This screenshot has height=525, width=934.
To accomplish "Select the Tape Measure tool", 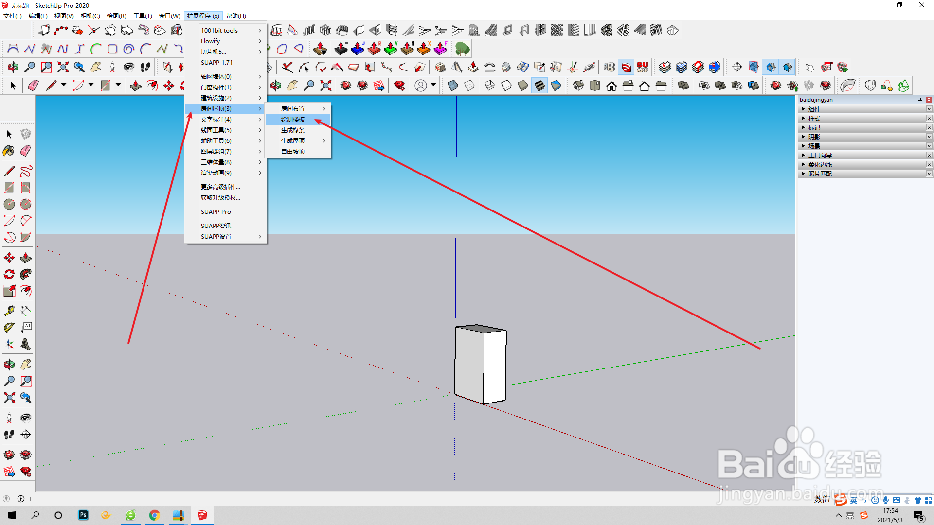I will 9,311.
